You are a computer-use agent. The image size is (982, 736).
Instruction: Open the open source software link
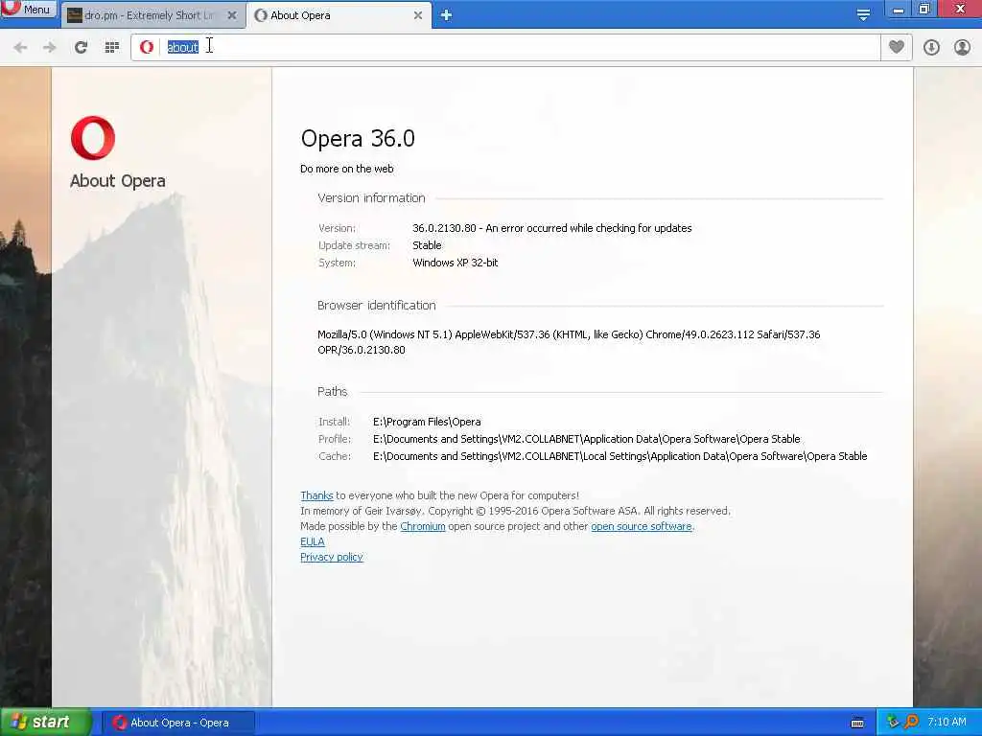tap(642, 526)
